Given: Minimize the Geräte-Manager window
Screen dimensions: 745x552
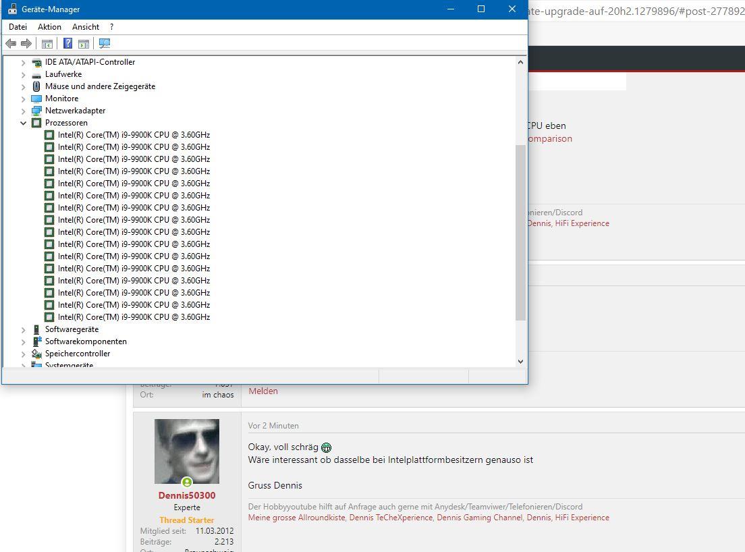Looking at the screenshot, I should 450,9.
